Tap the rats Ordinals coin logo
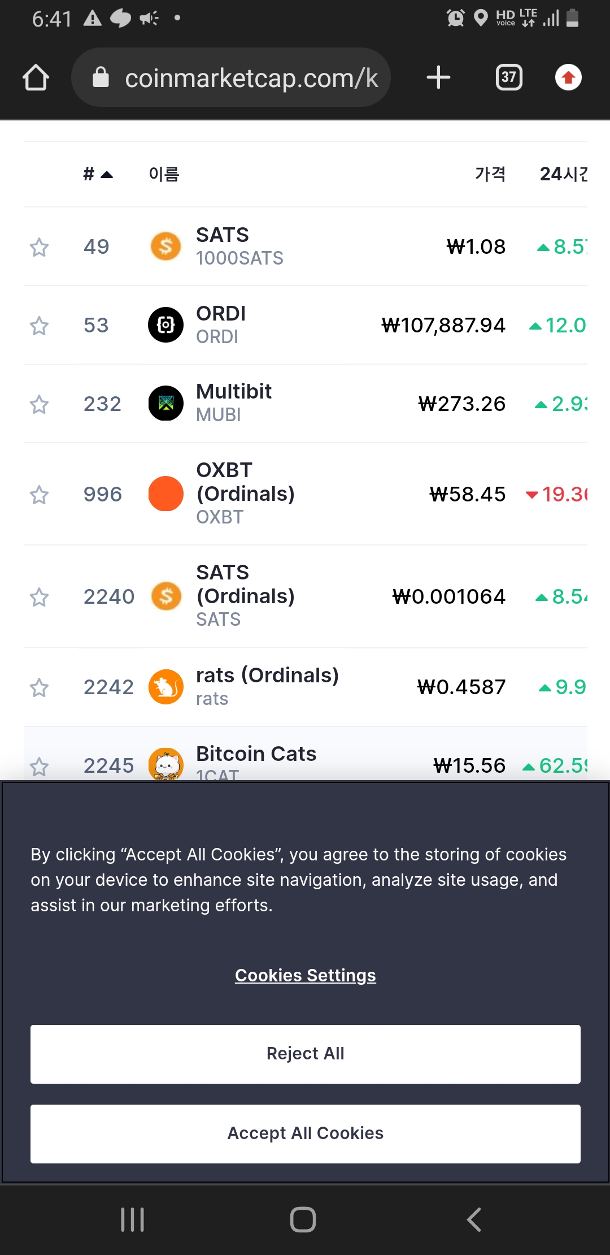Viewport: 610px width, 1255px height. [x=165, y=687]
